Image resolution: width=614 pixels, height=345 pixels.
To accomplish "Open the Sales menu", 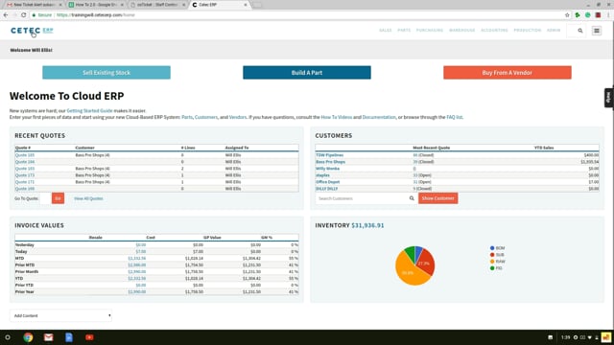I will click(386, 30).
